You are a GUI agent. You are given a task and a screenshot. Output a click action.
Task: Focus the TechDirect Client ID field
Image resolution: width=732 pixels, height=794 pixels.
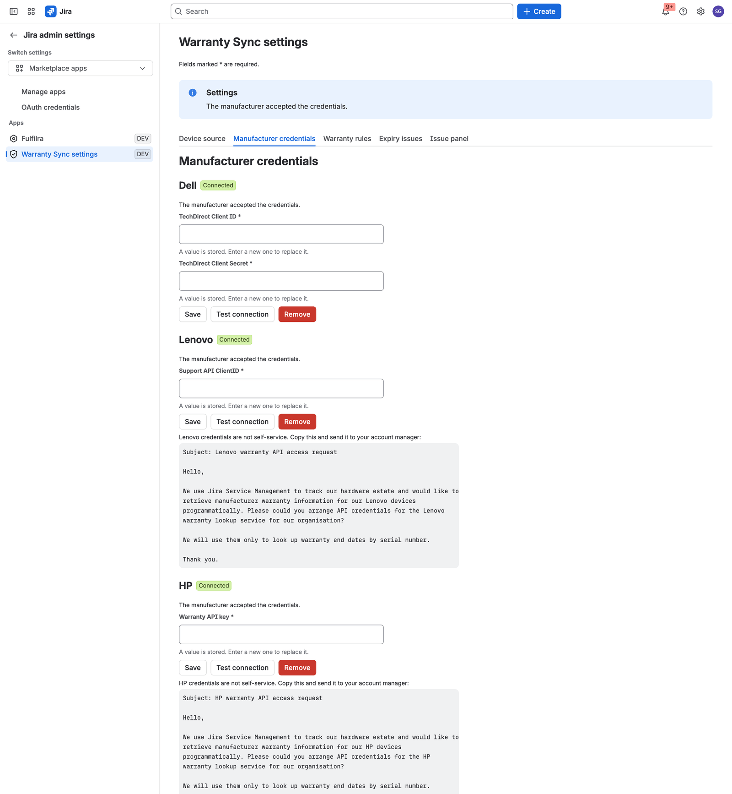(x=281, y=234)
